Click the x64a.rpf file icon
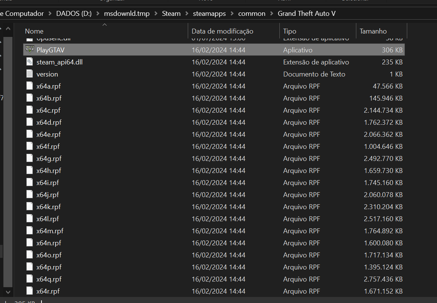This screenshot has height=303, width=437. tap(30, 86)
